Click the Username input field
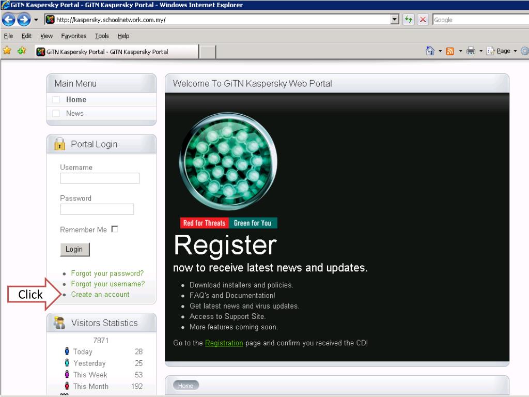 pyautogui.click(x=100, y=178)
